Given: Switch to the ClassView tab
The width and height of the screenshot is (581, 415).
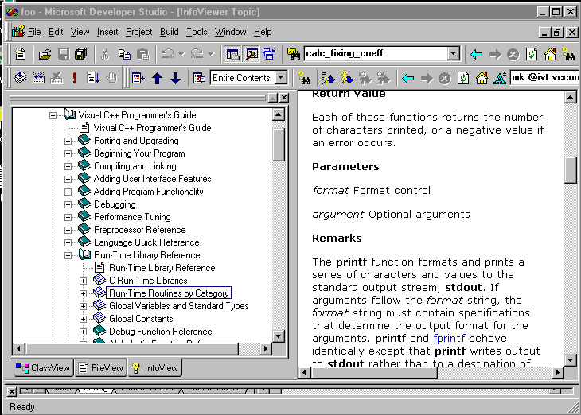Looking at the screenshot, I should pos(44,368).
